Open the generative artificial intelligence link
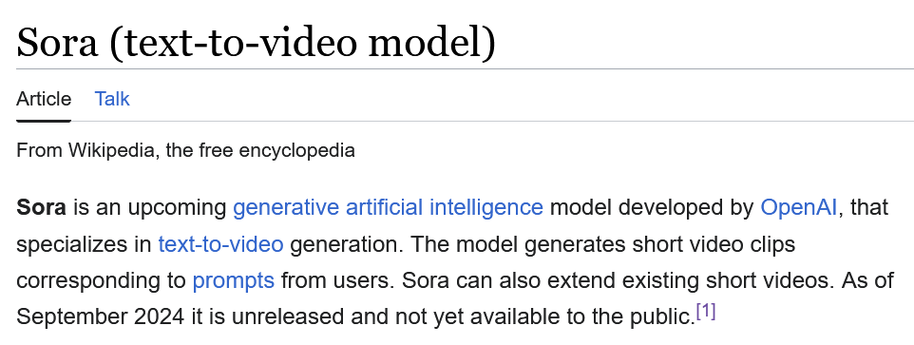914x345 pixels. click(x=389, y=207)
